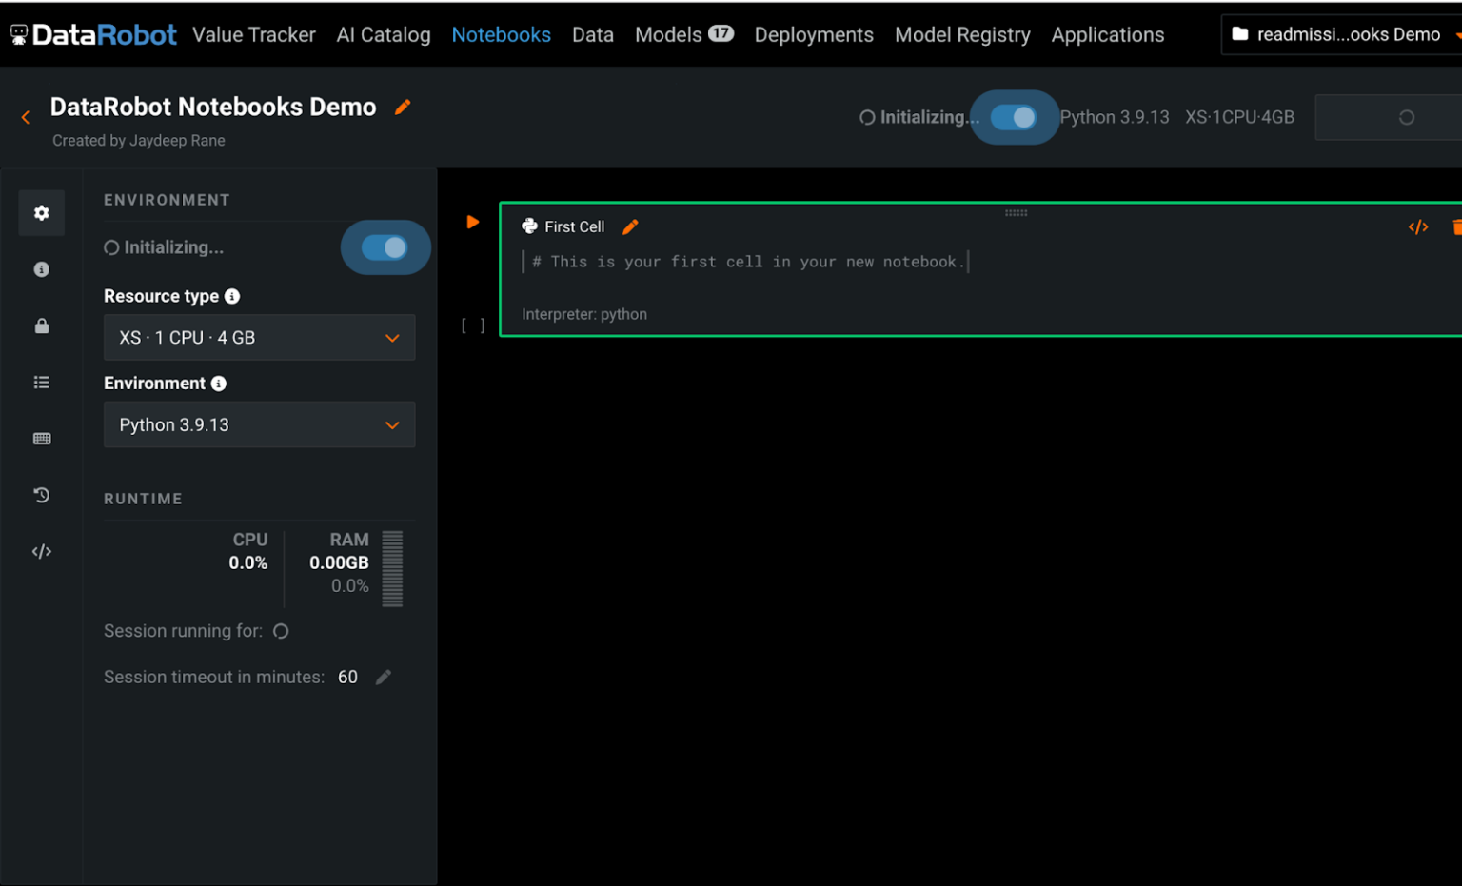This screenshot has height=886, width=1462.
Task: Convert First Cell using the orange code toggle
Action: point(1418,226)
